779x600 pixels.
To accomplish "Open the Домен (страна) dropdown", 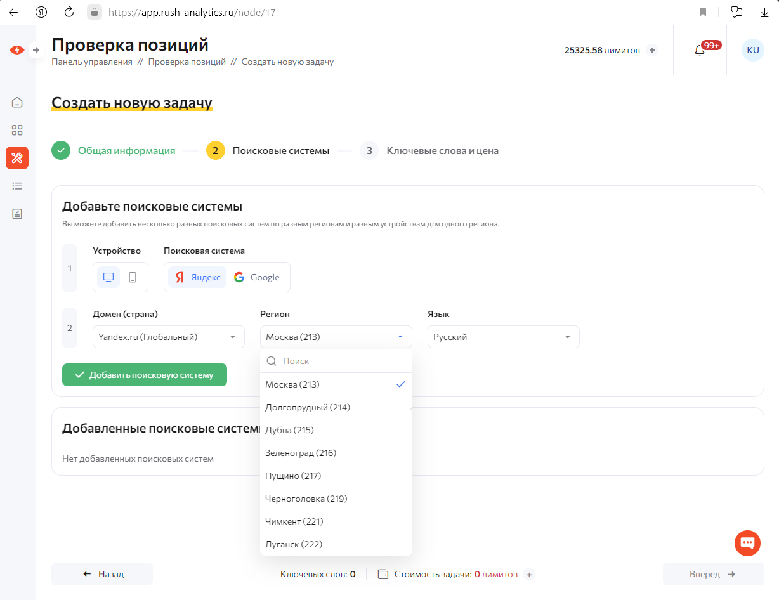I will [168, 337].
